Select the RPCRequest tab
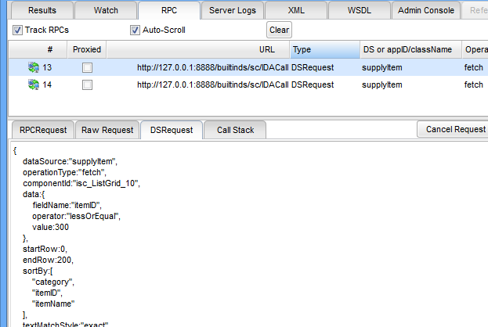488x327 pixels. [x=43, y=130]
